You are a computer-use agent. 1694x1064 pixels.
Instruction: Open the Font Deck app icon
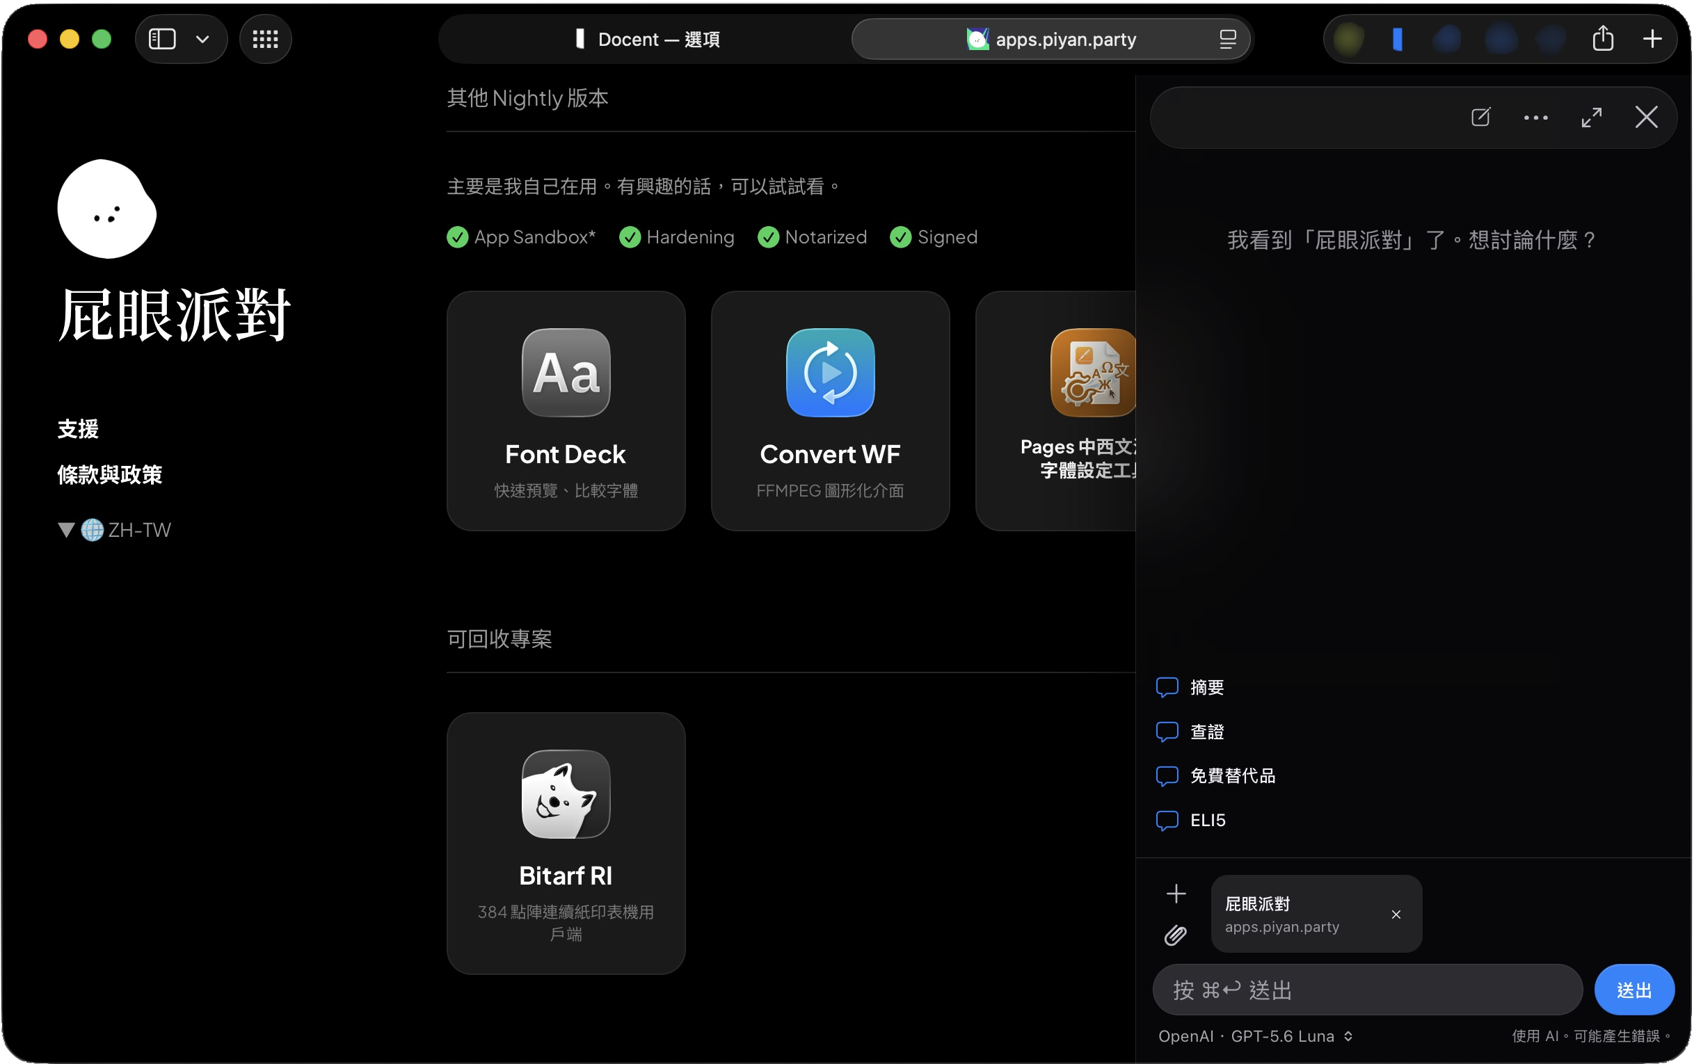[x=566, y=373]
